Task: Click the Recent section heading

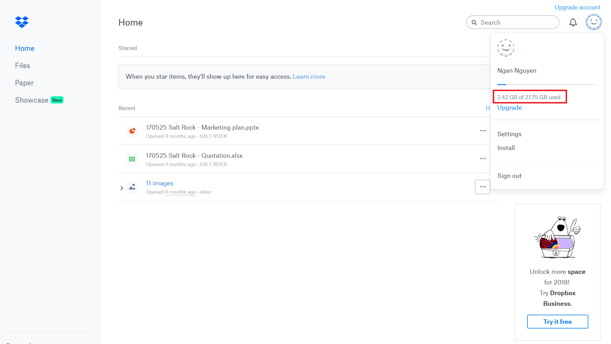Action: tap(127, 108)
